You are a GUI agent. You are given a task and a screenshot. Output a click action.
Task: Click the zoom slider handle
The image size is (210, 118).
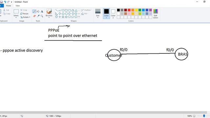pyautogui.click(x=204, y=116)
